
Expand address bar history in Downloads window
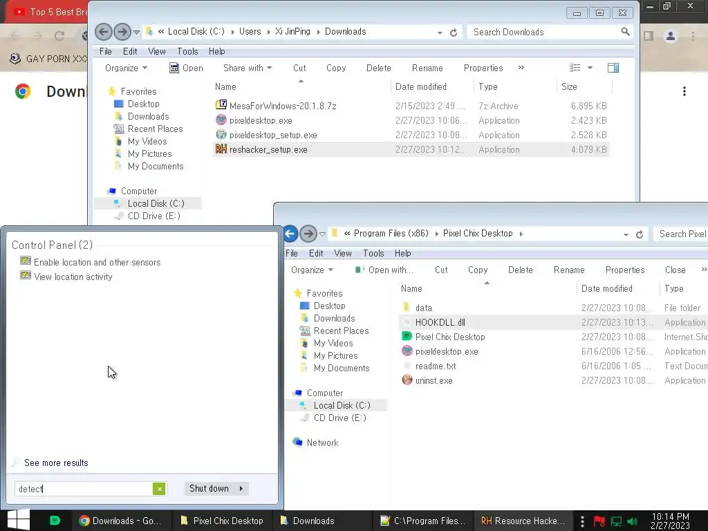[440, 32]
